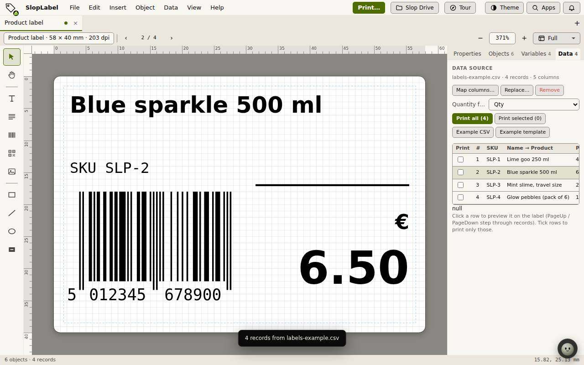The image size is (584, 365).
Task: Tick print checkbox for Glow pebbles row
Action: point(460,198)
